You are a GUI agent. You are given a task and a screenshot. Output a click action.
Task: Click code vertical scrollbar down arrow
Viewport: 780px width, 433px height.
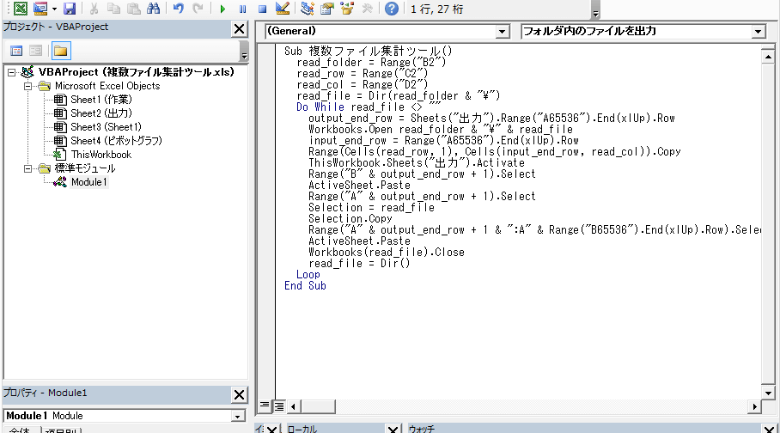pos(768,393)
